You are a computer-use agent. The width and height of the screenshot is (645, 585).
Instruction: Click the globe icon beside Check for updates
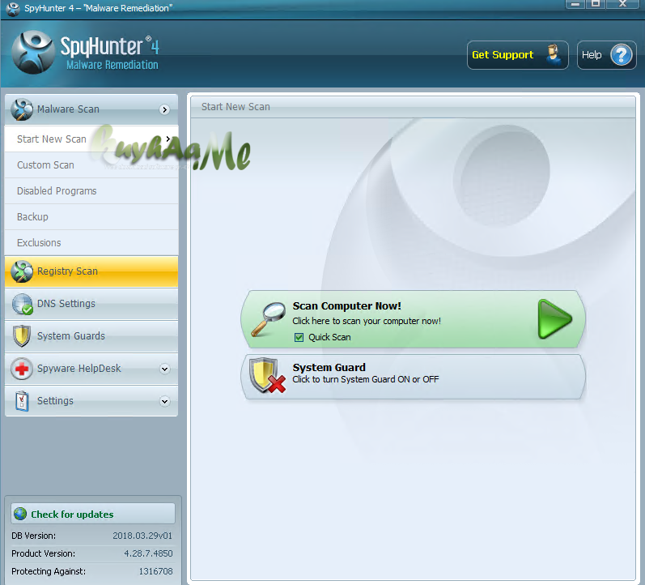[20, 514]
